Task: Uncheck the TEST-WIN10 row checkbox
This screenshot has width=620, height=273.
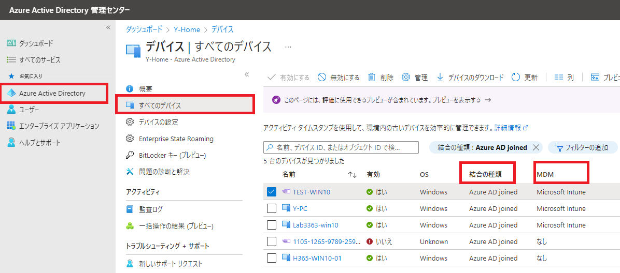Action: (272, 192)
